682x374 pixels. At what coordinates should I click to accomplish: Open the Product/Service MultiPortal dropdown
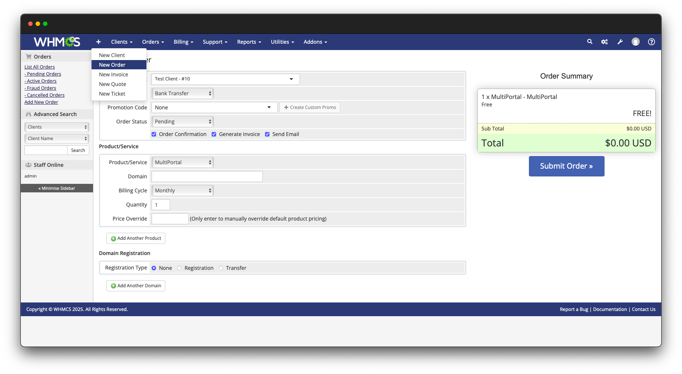pos(183,162)
